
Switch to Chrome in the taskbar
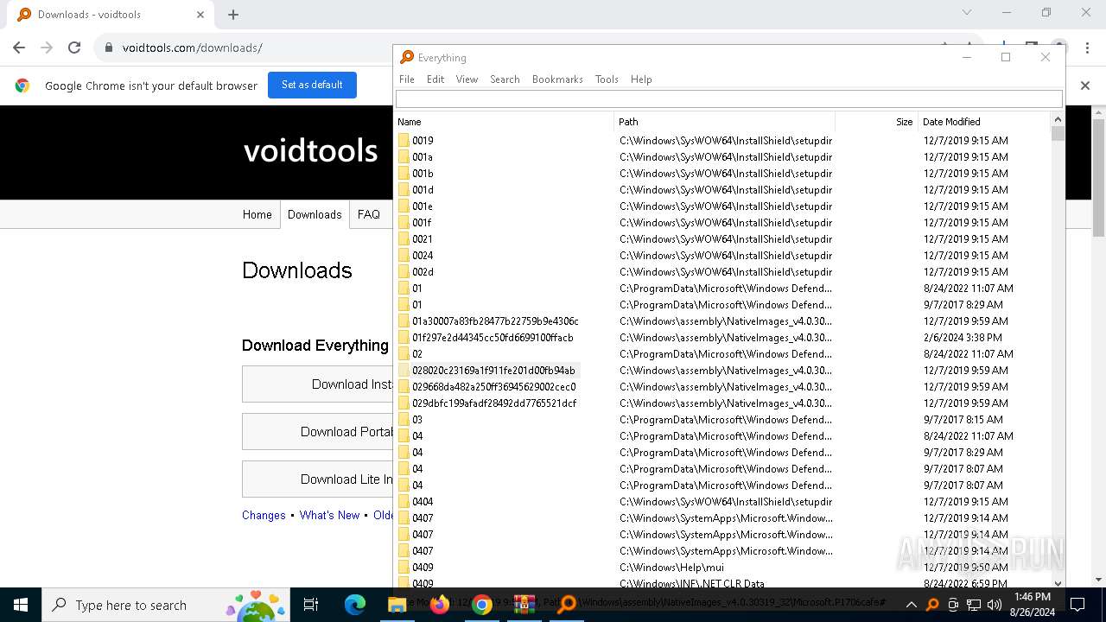pyautogui.click(x=481, y=605)
